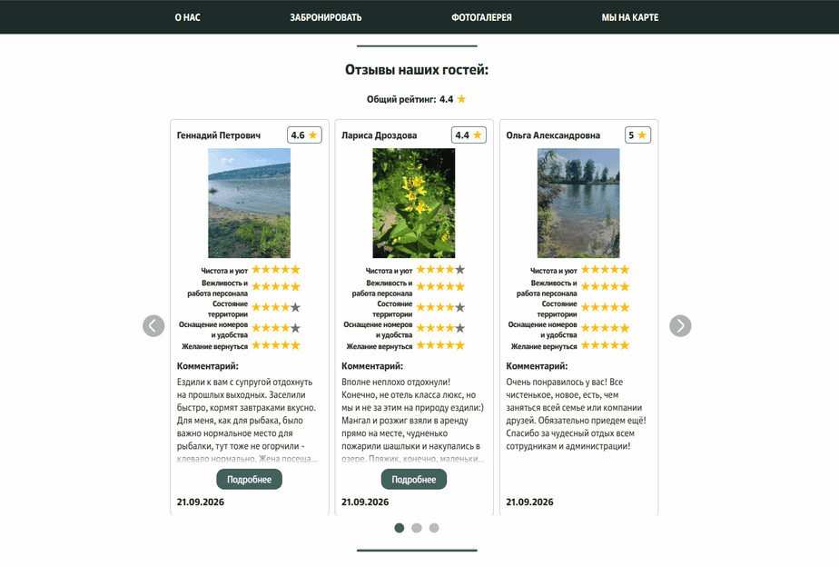This screenshot has height=567, width=839.
Task: Click the 4.6 rating badge
Action: [304, 134]
